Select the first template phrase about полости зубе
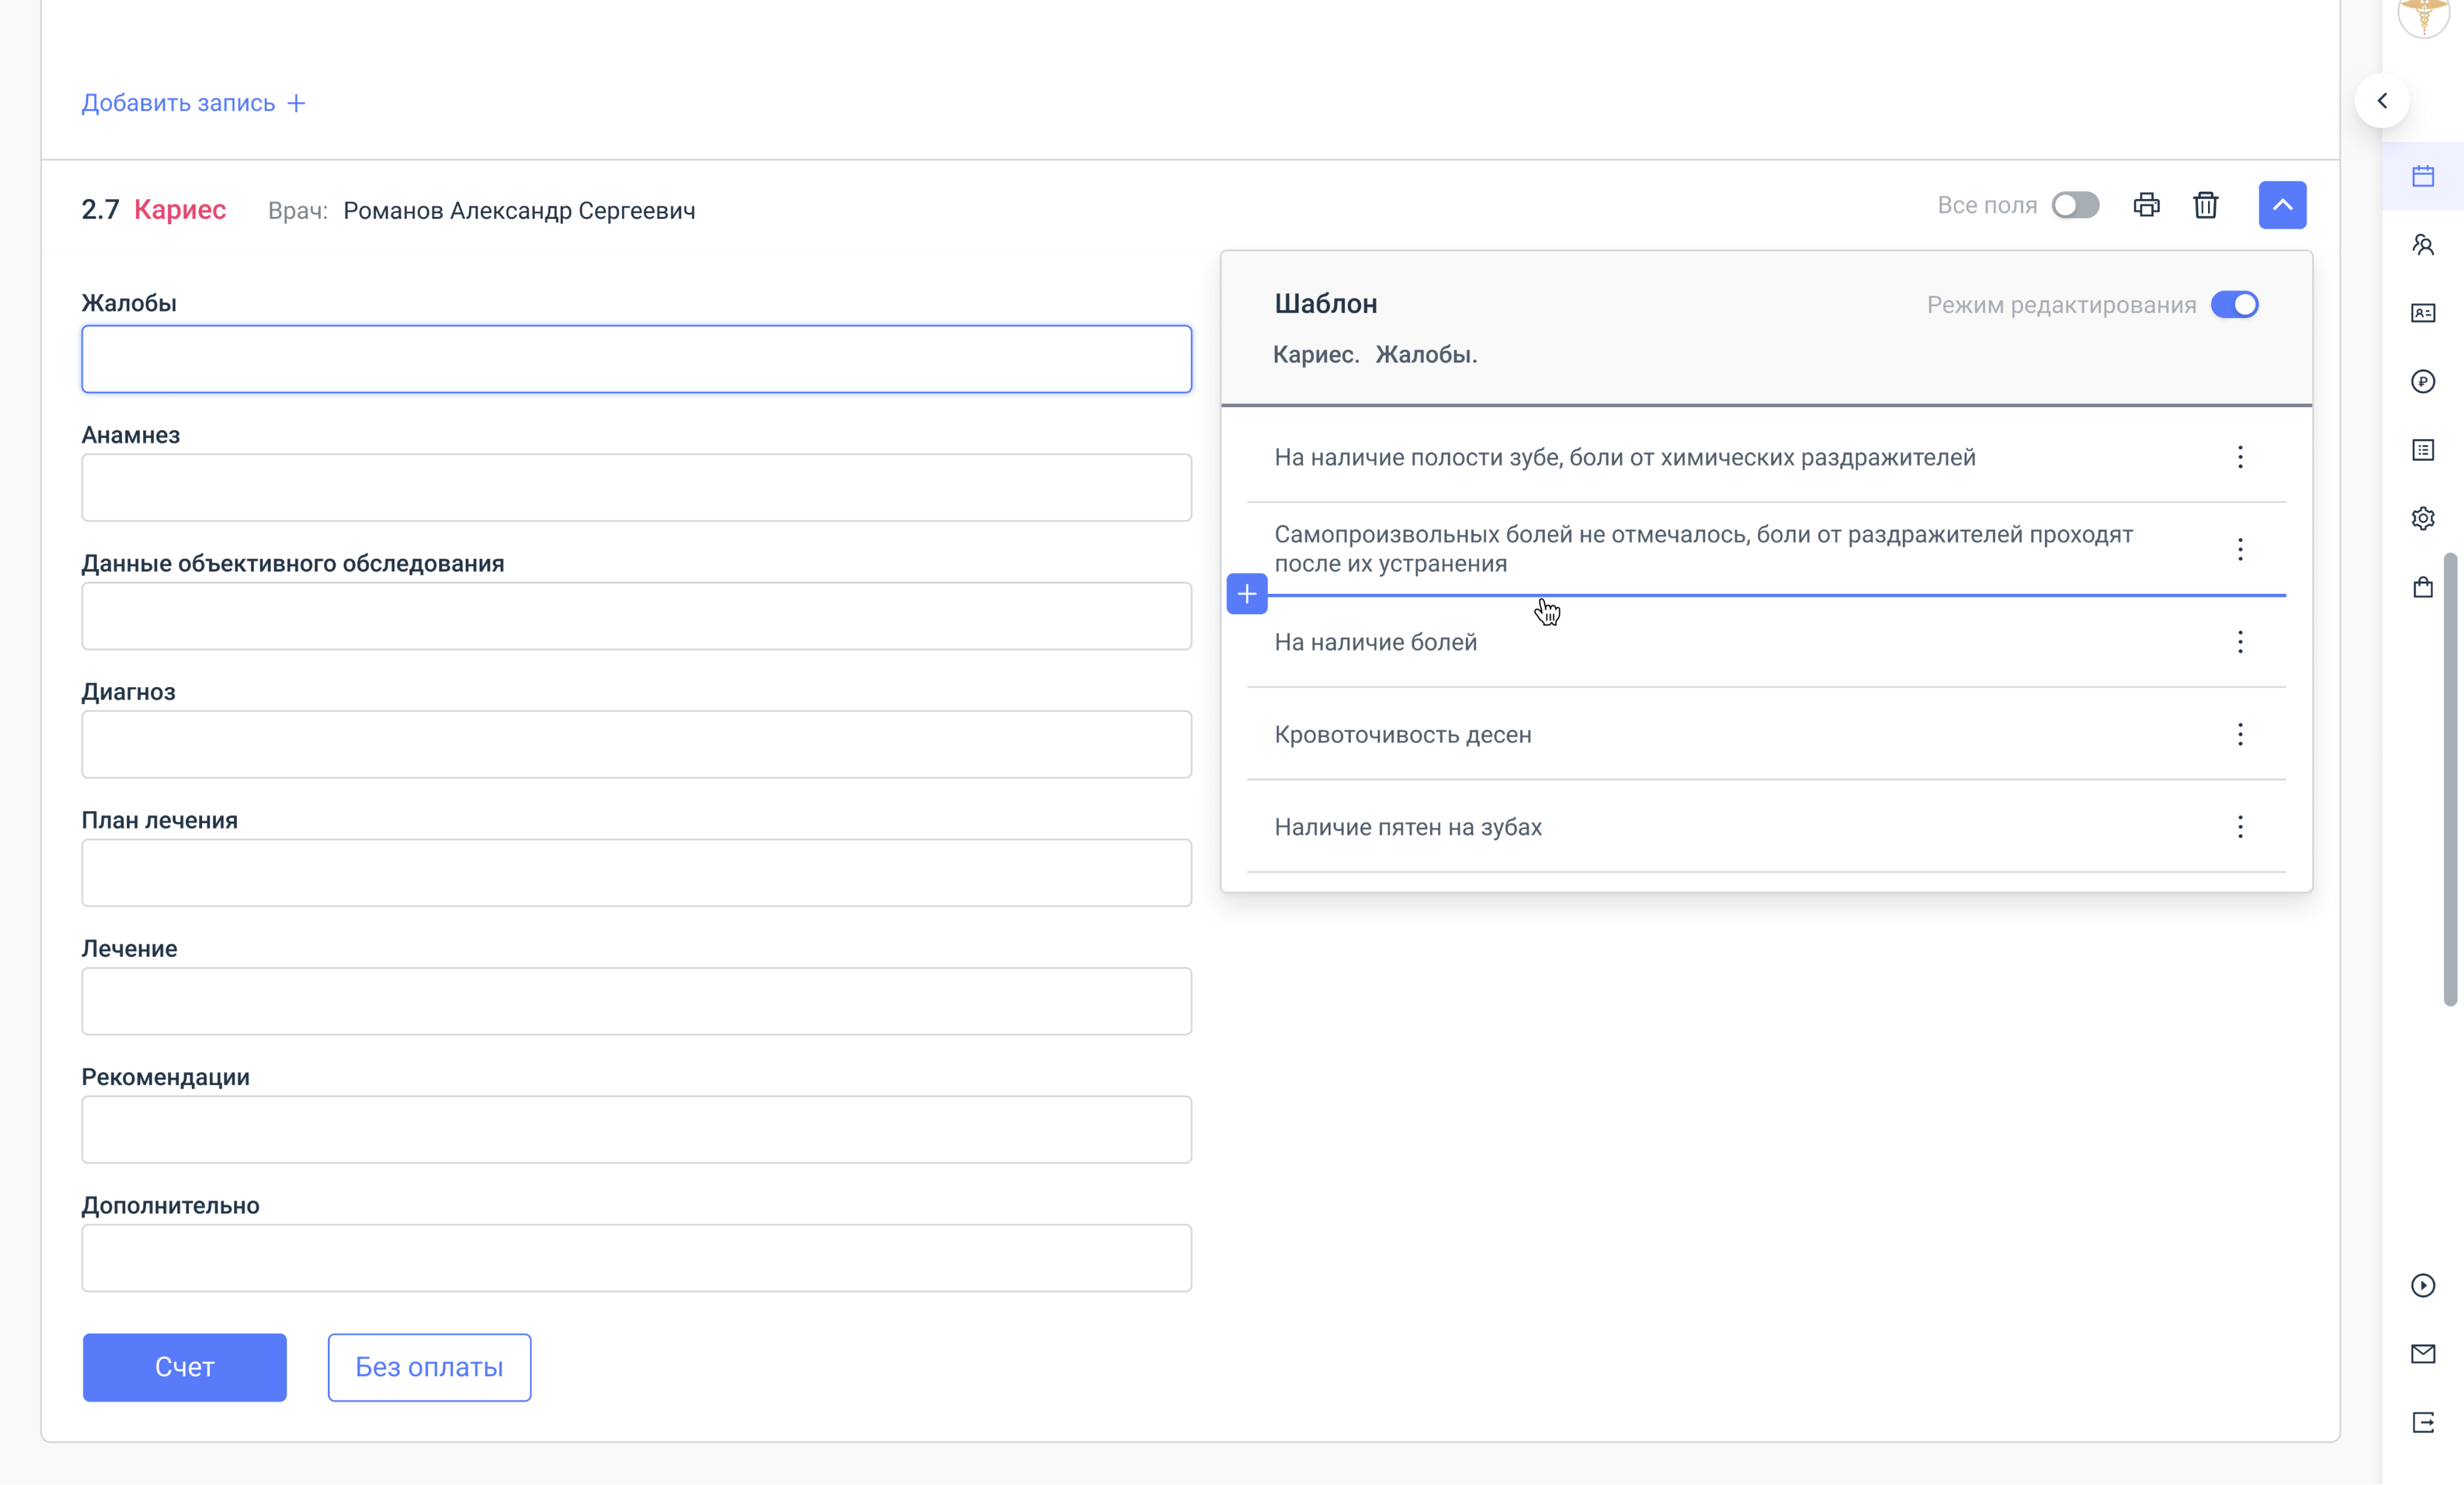 [x=1624, y=457]
